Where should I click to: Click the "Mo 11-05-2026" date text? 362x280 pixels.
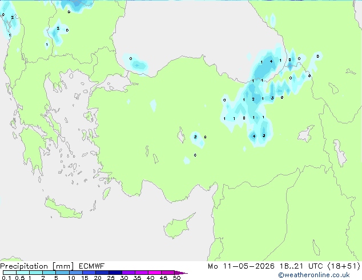point(241,266)
